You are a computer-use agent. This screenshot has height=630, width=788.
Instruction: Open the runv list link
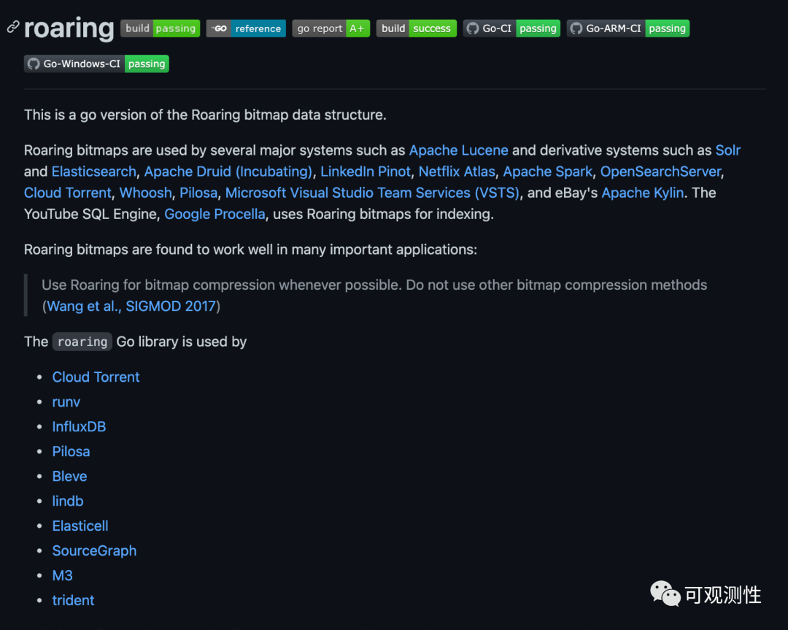(66, 402)
